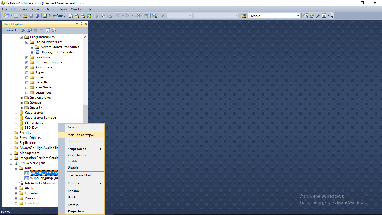Expand System Stored Procedures node
The height and width of the screenshot is (215, 382).
(x=32, y=47)
